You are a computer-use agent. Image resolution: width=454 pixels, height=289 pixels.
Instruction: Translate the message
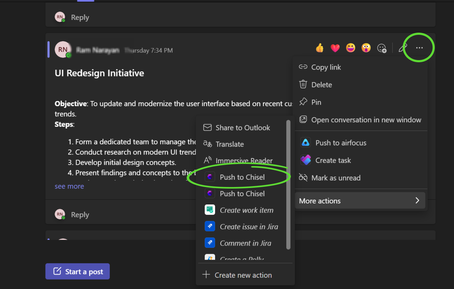229,144
